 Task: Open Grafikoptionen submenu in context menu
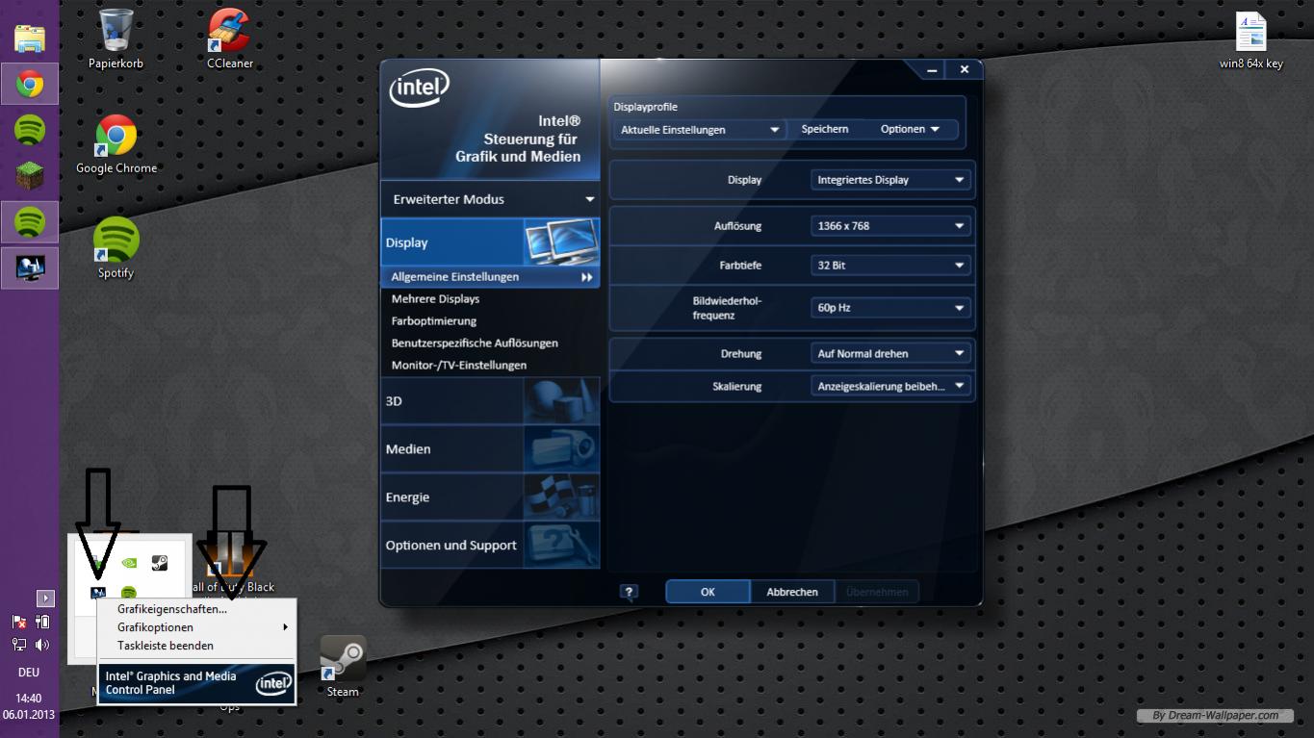197,627
